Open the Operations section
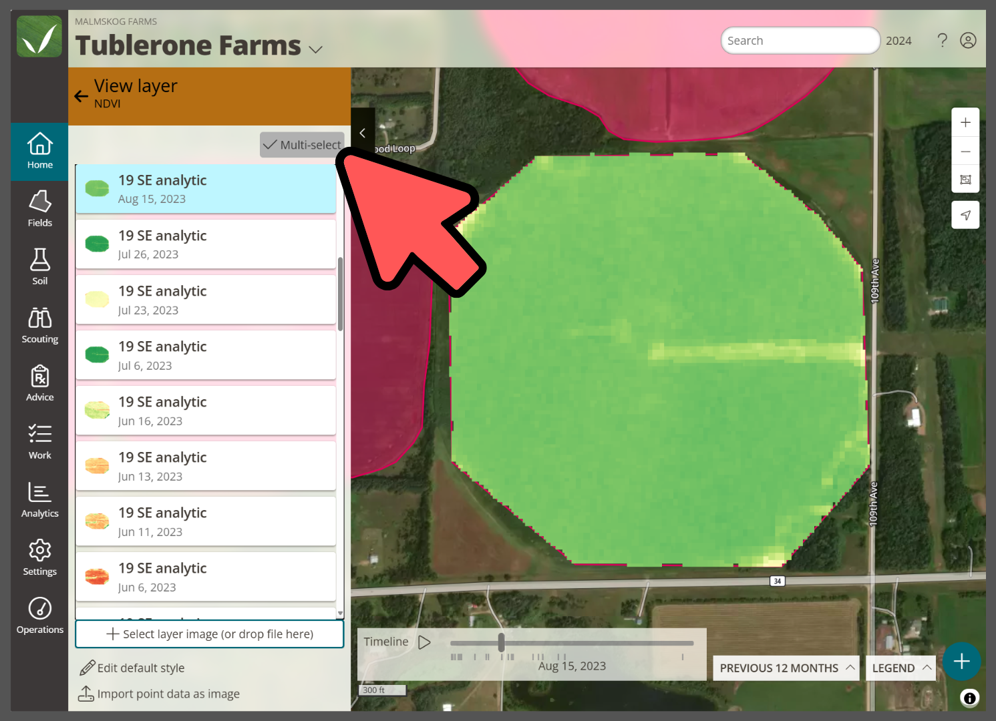Screen dimensions: 996x721 coord(39,616)
